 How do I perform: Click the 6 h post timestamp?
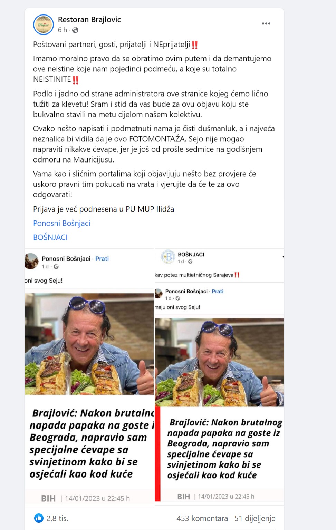[x=63, y=30]
